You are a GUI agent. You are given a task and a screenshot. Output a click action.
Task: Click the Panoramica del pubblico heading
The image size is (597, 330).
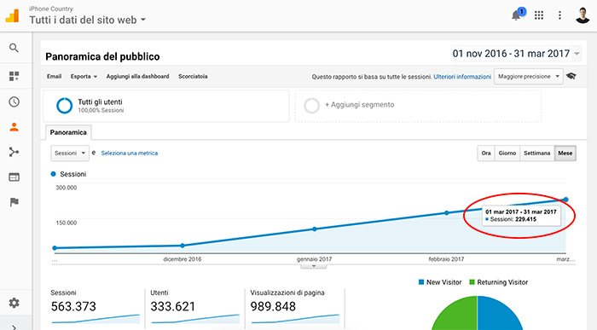102,57
